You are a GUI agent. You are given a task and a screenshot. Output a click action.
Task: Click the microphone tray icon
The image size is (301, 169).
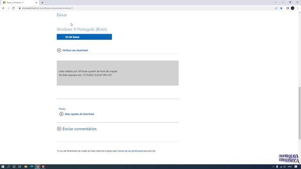click(277, 167)
